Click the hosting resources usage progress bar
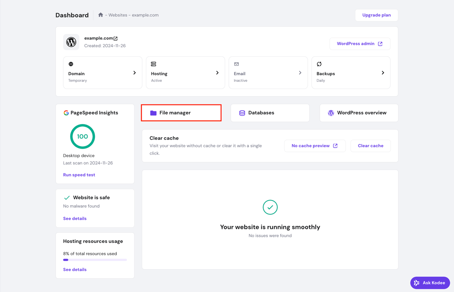This screenshot has width=454, height=292. tap(94, 260)
